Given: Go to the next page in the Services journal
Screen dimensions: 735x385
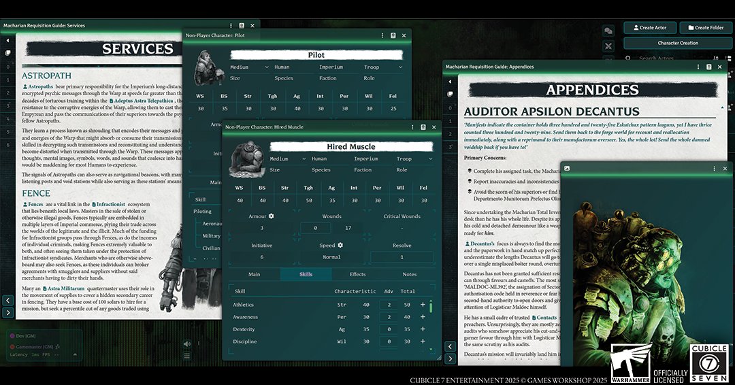Looking at the screenshot, I should point(8,312).
